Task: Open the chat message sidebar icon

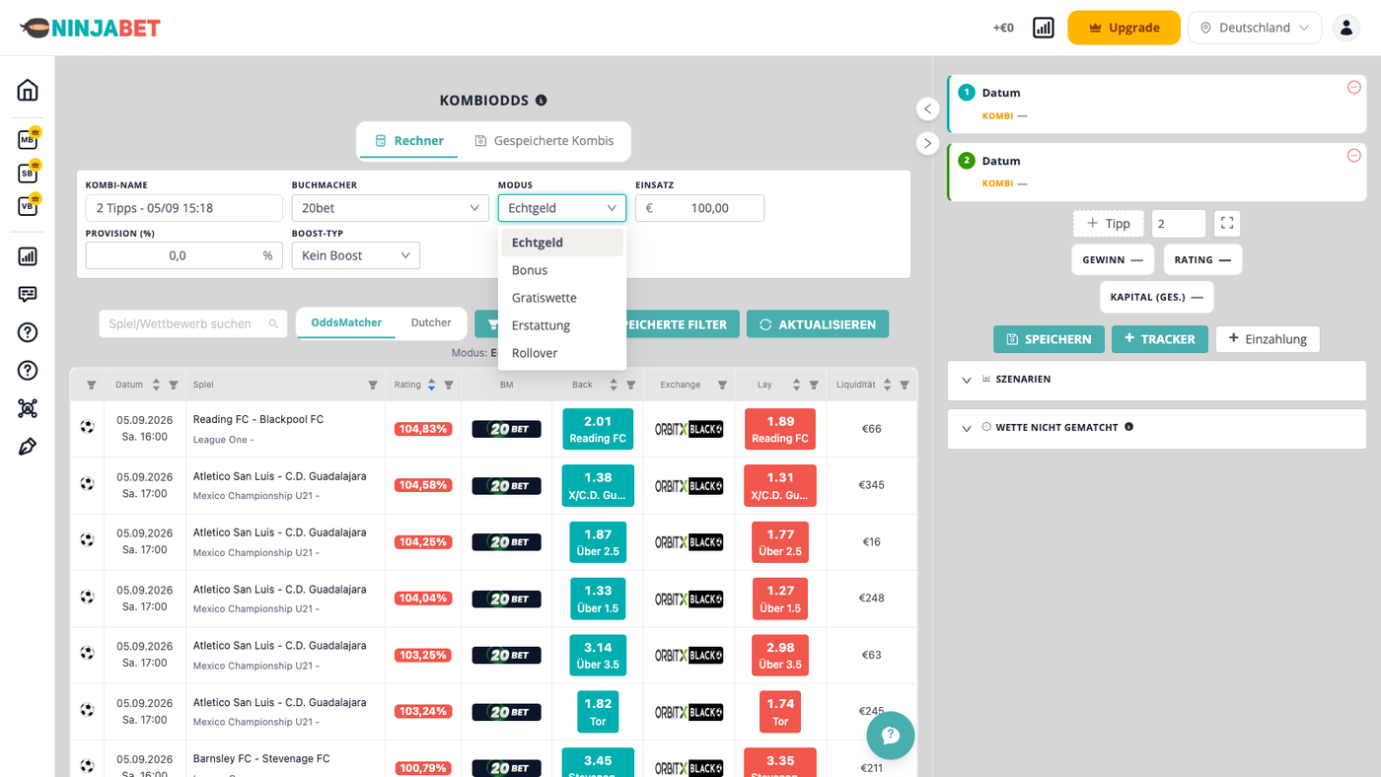Action: (x=28, y=295)
